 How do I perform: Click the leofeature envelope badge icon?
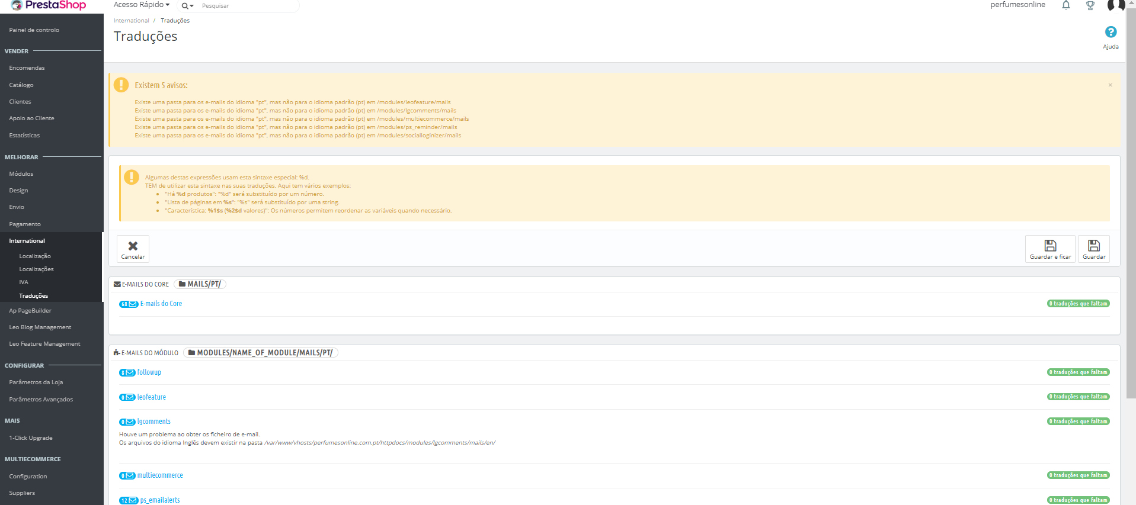click(127, 398)
